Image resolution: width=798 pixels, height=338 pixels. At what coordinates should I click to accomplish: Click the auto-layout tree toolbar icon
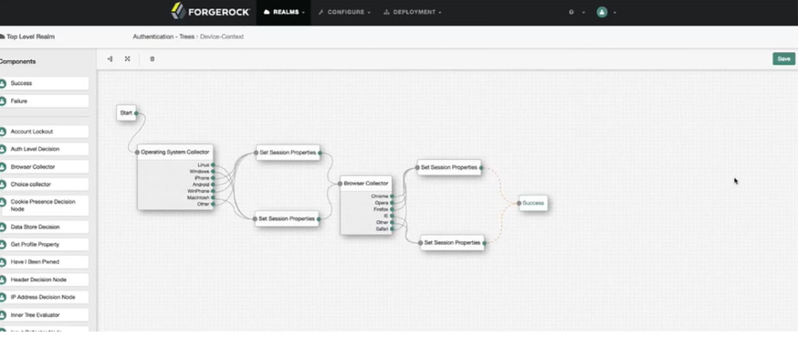(110, 59)
